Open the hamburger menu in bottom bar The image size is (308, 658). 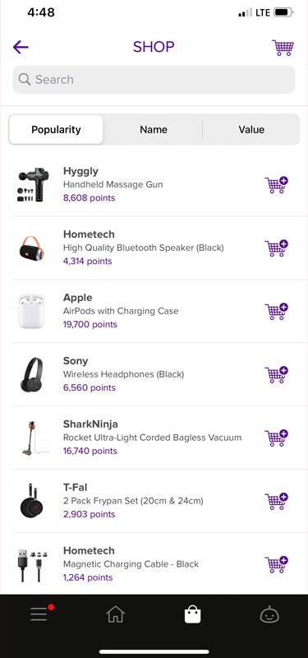[x=39, y=614]
